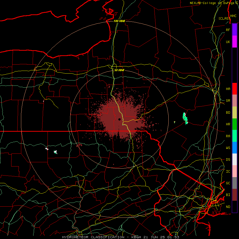Click the NEXLAB-College of DuPage credit text
239x239 pixels.
point(214,3)
